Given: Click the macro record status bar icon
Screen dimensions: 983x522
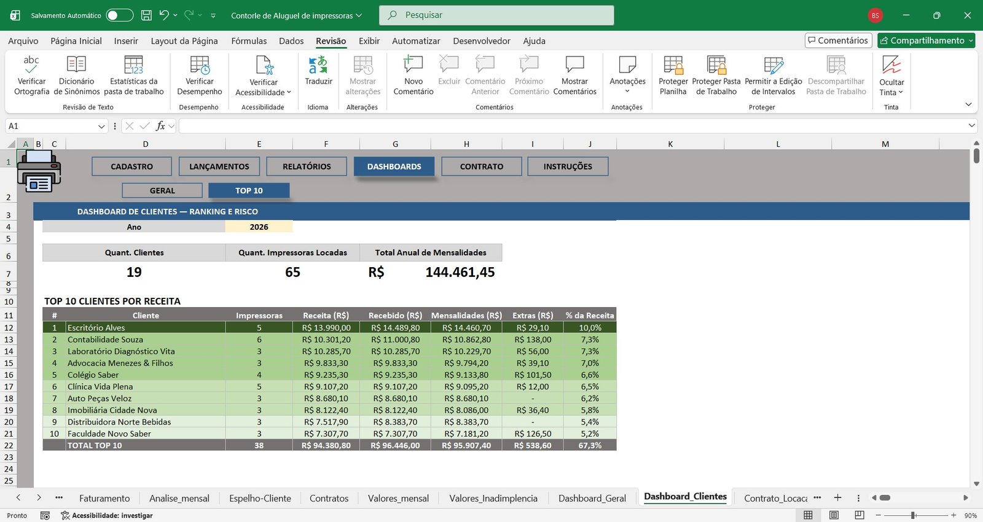Looking at the screenshot, I should pyautogui.click(x=45, y=515).
